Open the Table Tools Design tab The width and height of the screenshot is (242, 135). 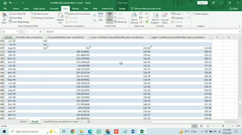pos(122,8)
